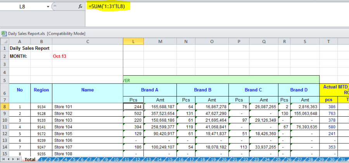Viewport: 349px width, 163px height.
Task: Select column C header
Action: click(x=87, y=42)
